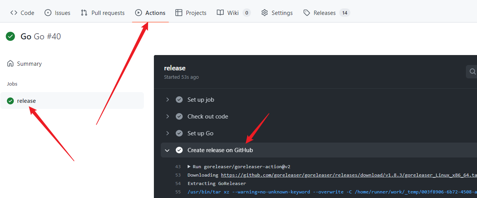Click the Projects table icon
Image resolution: width=477 pixels, height=198 pixels.
(179, 13)
